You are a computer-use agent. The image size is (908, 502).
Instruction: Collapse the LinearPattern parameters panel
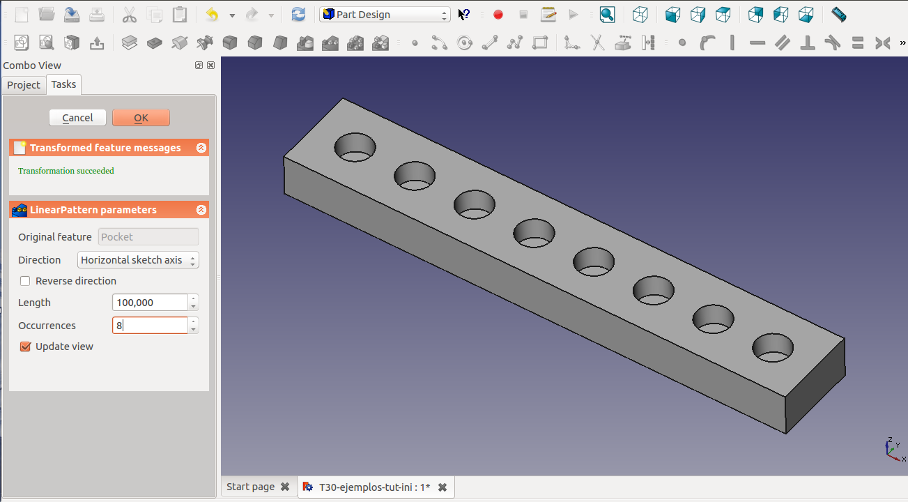click(201, 210)
